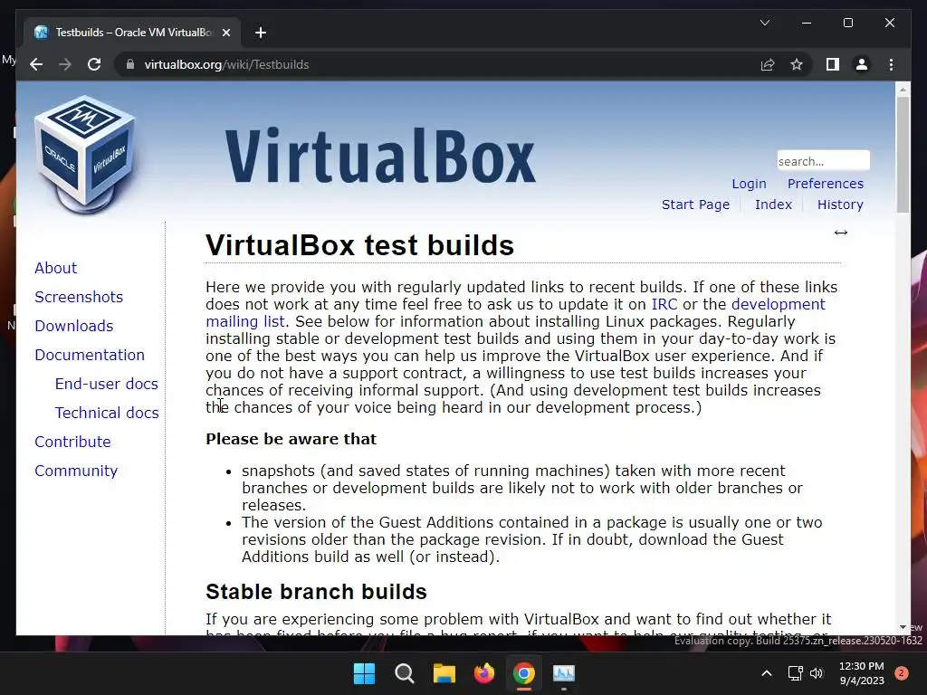This screenshot has height=695, width=927.
Task: Open the Index link
Action: (773, 205)
